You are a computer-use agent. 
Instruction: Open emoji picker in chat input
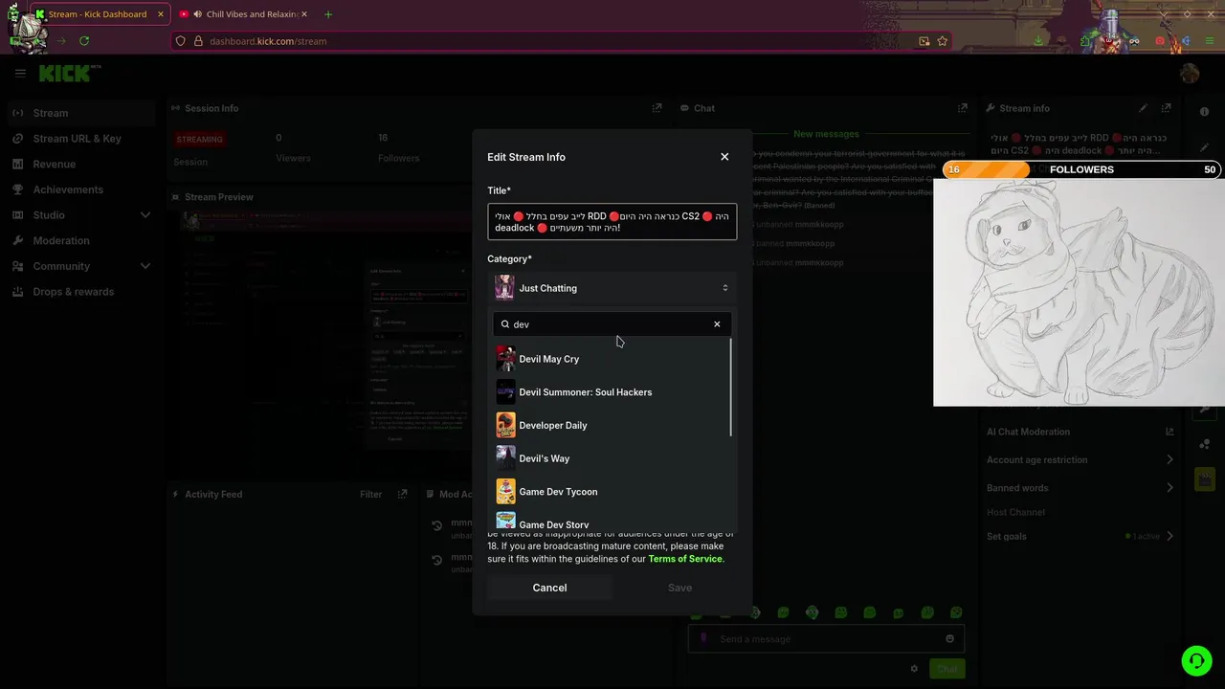point(949,639)
